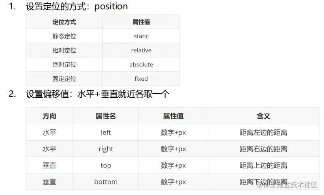Click the 属性值 header in first table
Viewport: 324px width, 195px height.
click(x=141, y=22)
